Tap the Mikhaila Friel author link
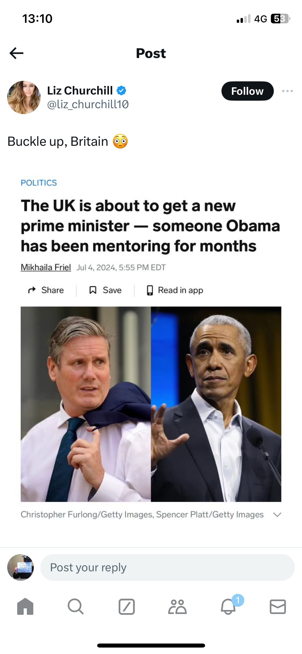 pyautogui.click(x=46, y=267)
